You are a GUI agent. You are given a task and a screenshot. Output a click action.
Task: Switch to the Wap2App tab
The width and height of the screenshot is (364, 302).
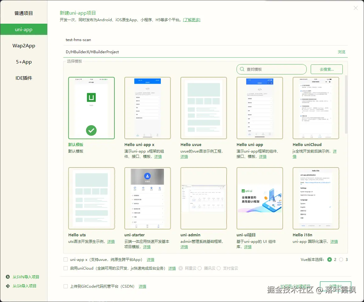click(x=23, y=45)
